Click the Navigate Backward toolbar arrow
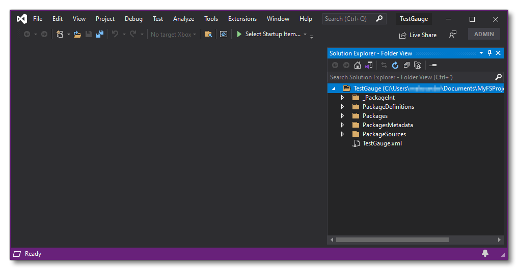 point(27,34)
